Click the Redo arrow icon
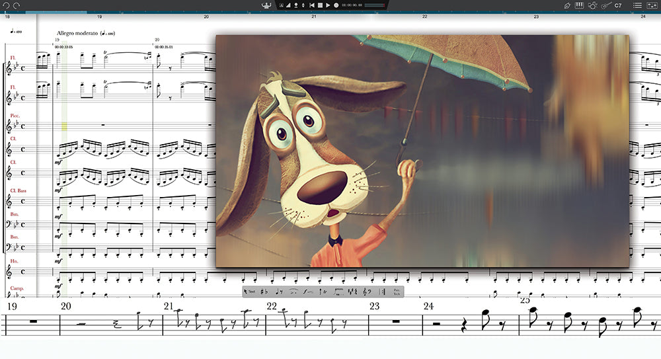Viewport: 661px width, 359px height. [17, 5]
